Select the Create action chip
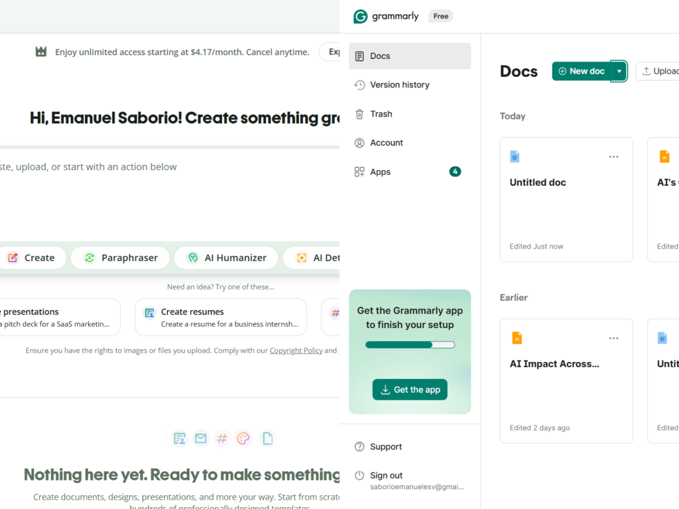 32,258
